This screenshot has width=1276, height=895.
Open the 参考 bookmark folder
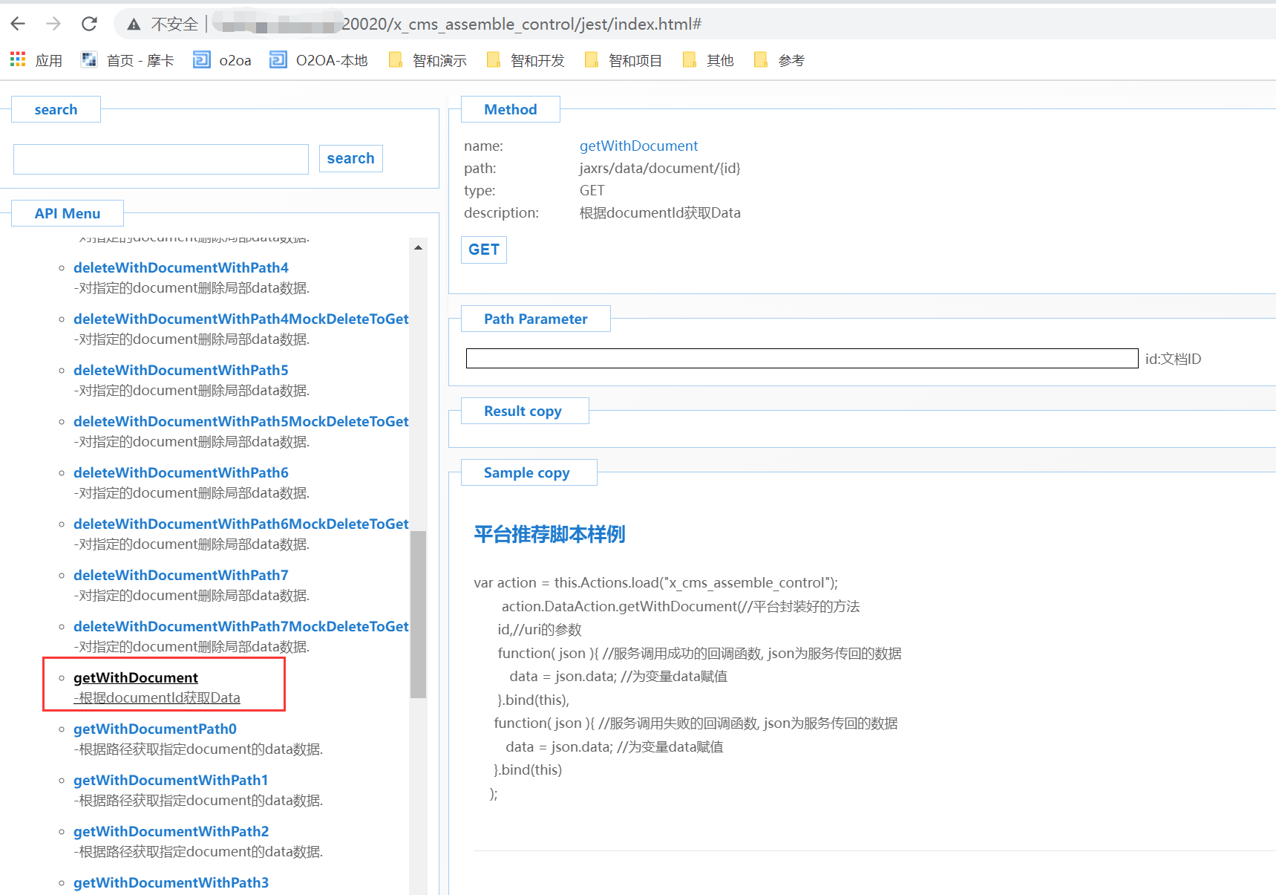point(779,60)
